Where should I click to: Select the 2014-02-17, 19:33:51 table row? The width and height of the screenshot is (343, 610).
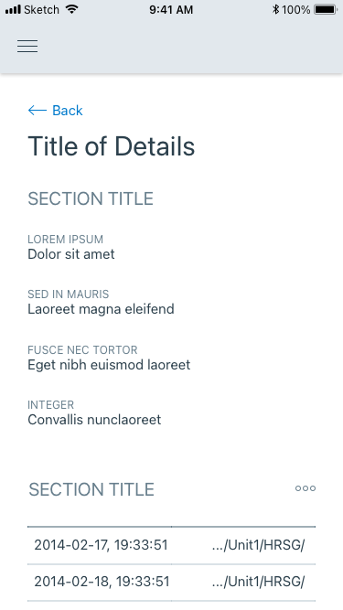click(x=172, y=545)
